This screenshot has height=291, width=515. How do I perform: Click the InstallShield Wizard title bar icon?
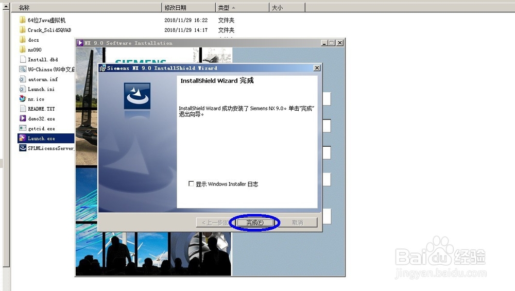point(102,68)
